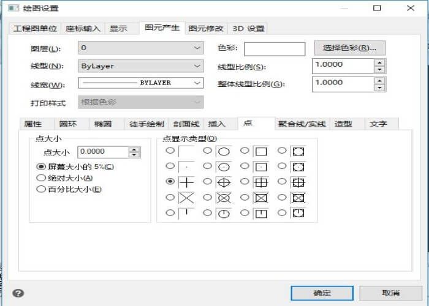Choose the circle-in-square with tick icon
Image resolution: width=429 pixels, height=306 pixels.
pyautogui.click(x=298, y=214)
